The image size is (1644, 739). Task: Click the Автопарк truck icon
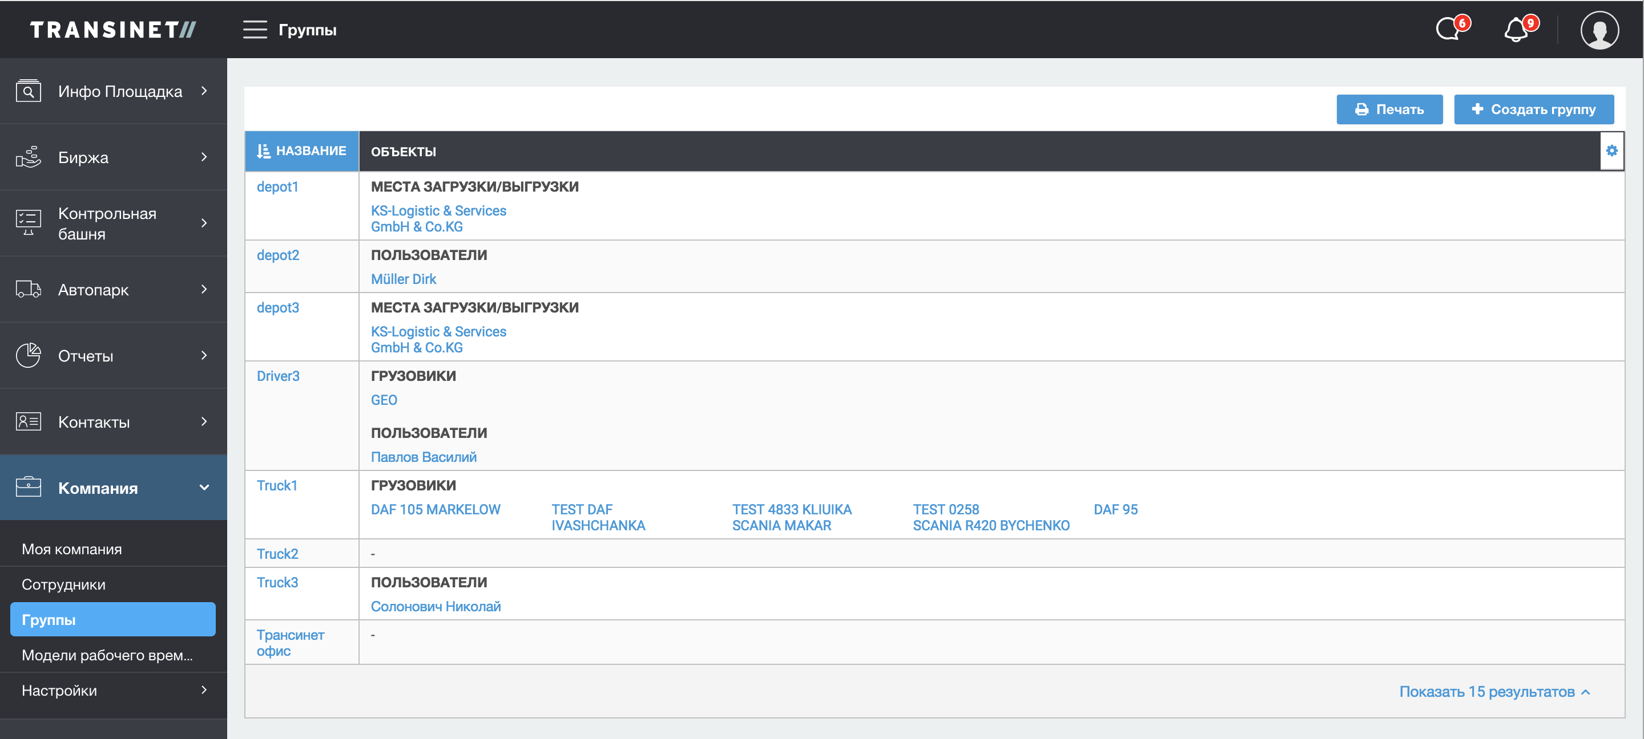tap(28, 290)
